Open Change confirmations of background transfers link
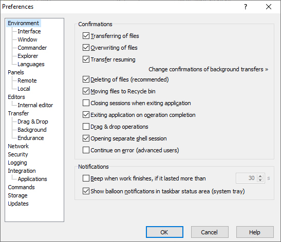This screenshot has height=242, width=281. [x=208, y=69]
